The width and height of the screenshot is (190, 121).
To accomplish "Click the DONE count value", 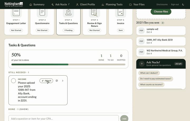I will click(101, 56).
